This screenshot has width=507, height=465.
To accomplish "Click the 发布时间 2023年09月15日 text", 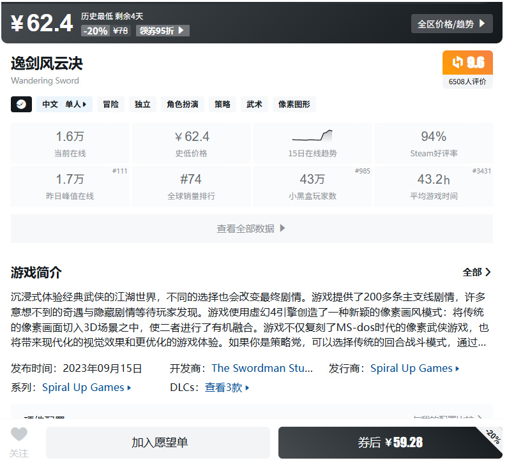I will coord(77,368).
